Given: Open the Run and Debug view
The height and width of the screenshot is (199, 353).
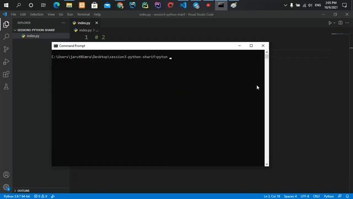Looking at the screenshot, I should point(6,61).
